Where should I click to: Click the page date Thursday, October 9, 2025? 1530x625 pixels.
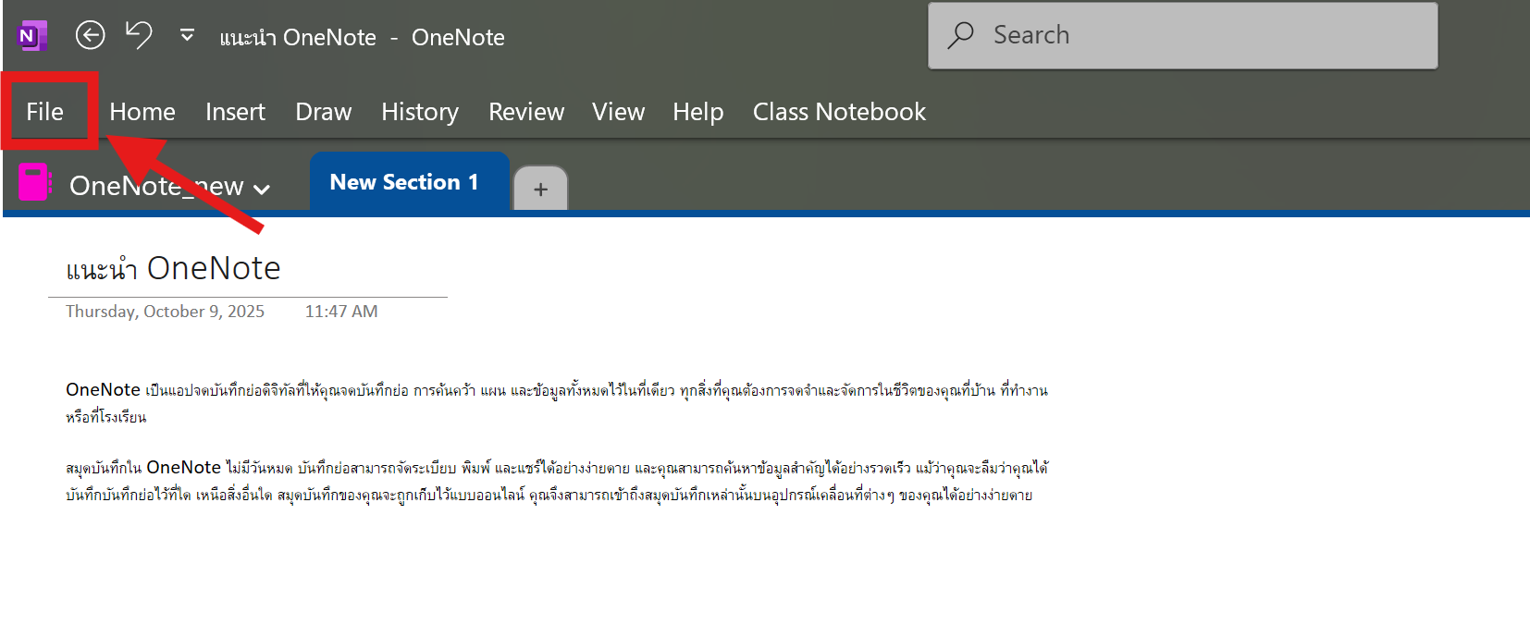tap(165, 312)
